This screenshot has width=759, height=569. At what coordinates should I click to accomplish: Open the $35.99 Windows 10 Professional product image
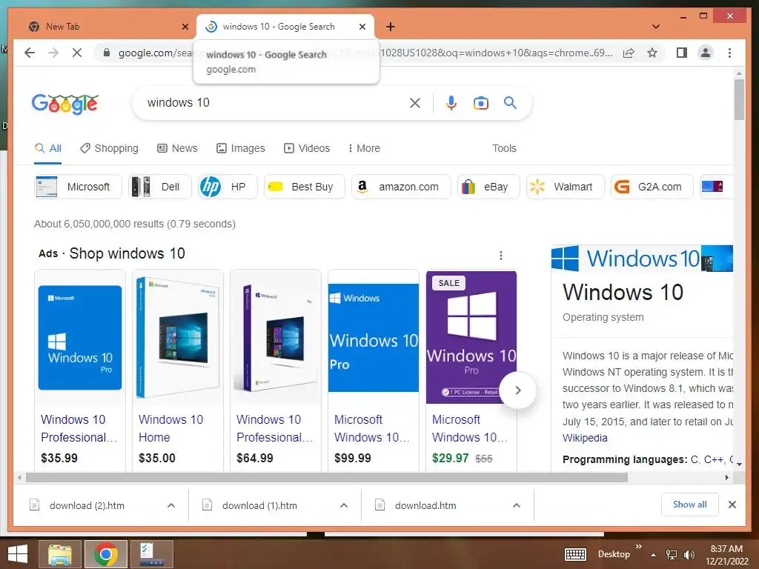coord(80,338)
